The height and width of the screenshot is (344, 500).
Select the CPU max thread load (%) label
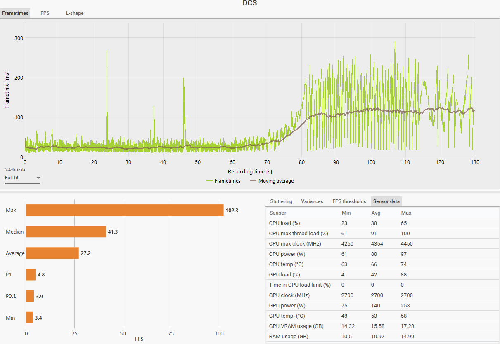click(x=299, y=234)
